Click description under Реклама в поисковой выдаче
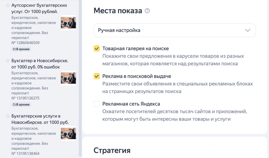This screenshot has height=158, width=269. 178,88
